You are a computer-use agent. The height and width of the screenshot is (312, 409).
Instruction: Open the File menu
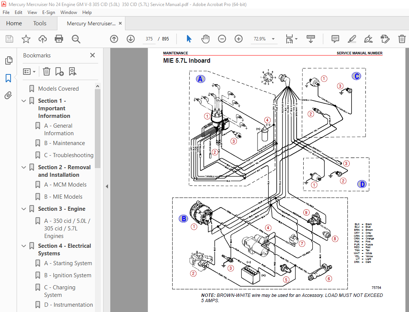coord(6,12)
